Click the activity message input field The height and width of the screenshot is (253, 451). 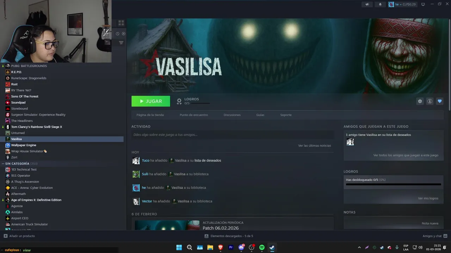[x=233, y=135]
